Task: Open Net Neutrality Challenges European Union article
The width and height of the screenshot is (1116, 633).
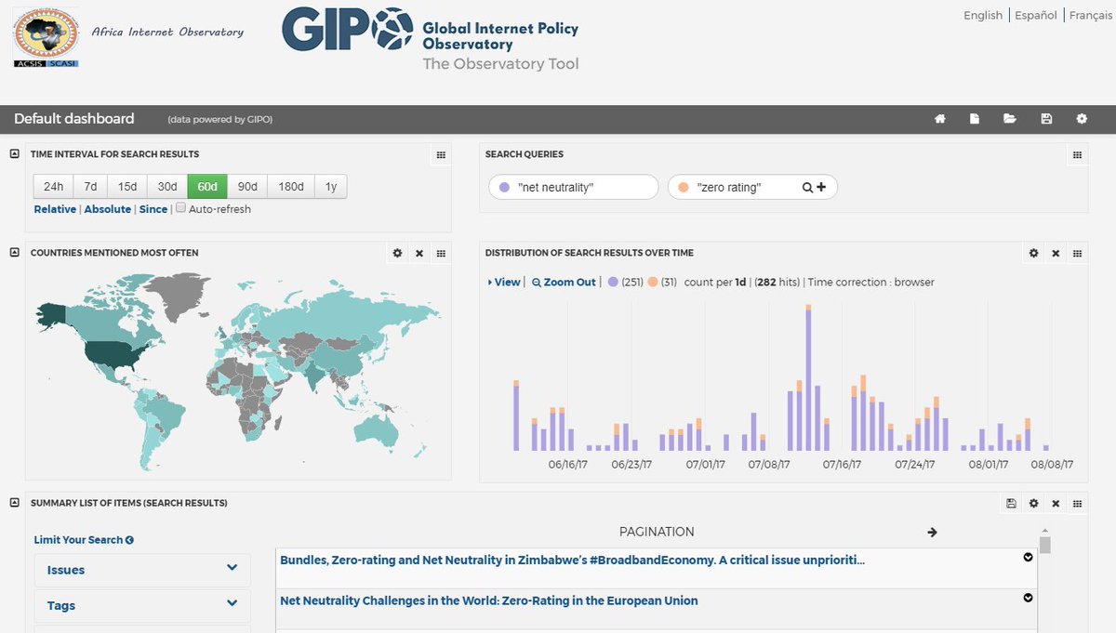Action: (x=489, y=600)
